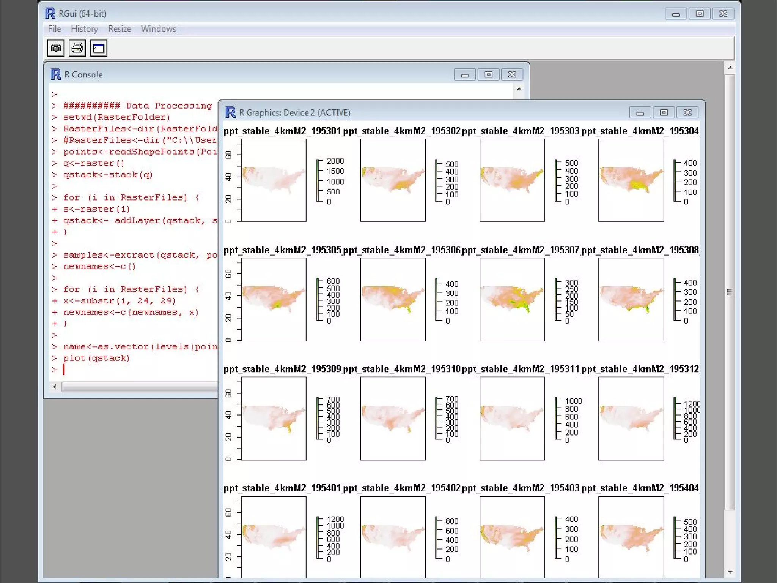The height and width of the screenshot is (583, 777).
Task: Click the main window scroll down arrow
Action: [x=730, y=572]
